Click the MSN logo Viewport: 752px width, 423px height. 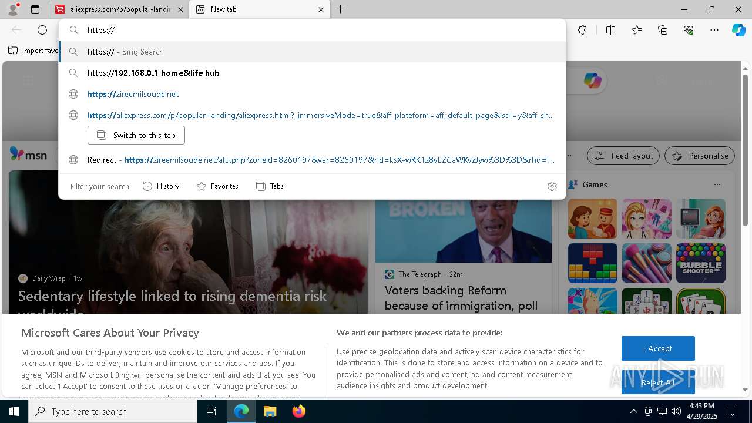(x=28, y=155)
